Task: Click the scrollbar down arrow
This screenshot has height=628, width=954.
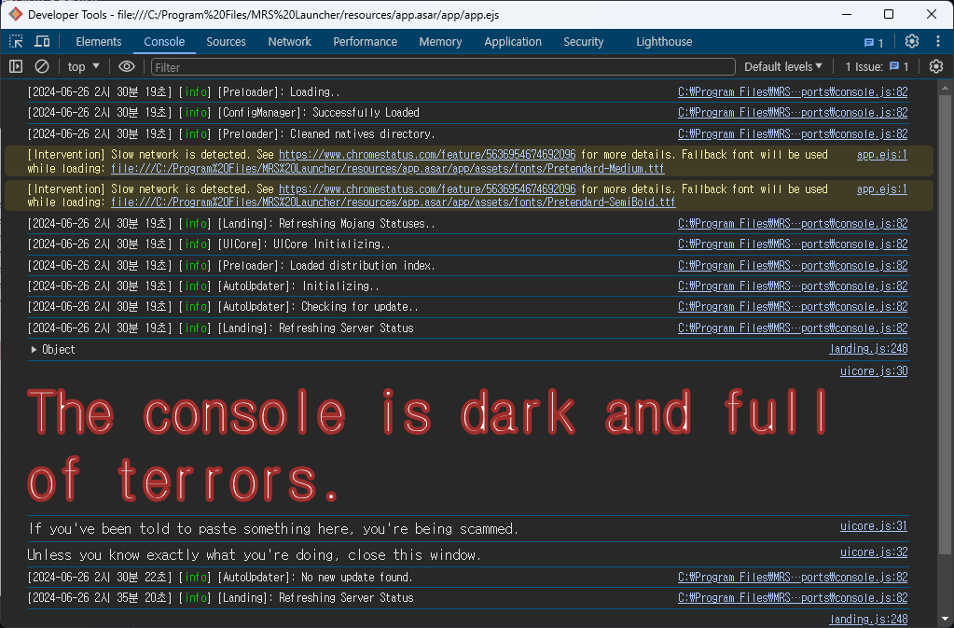Action: coord(945,619)
